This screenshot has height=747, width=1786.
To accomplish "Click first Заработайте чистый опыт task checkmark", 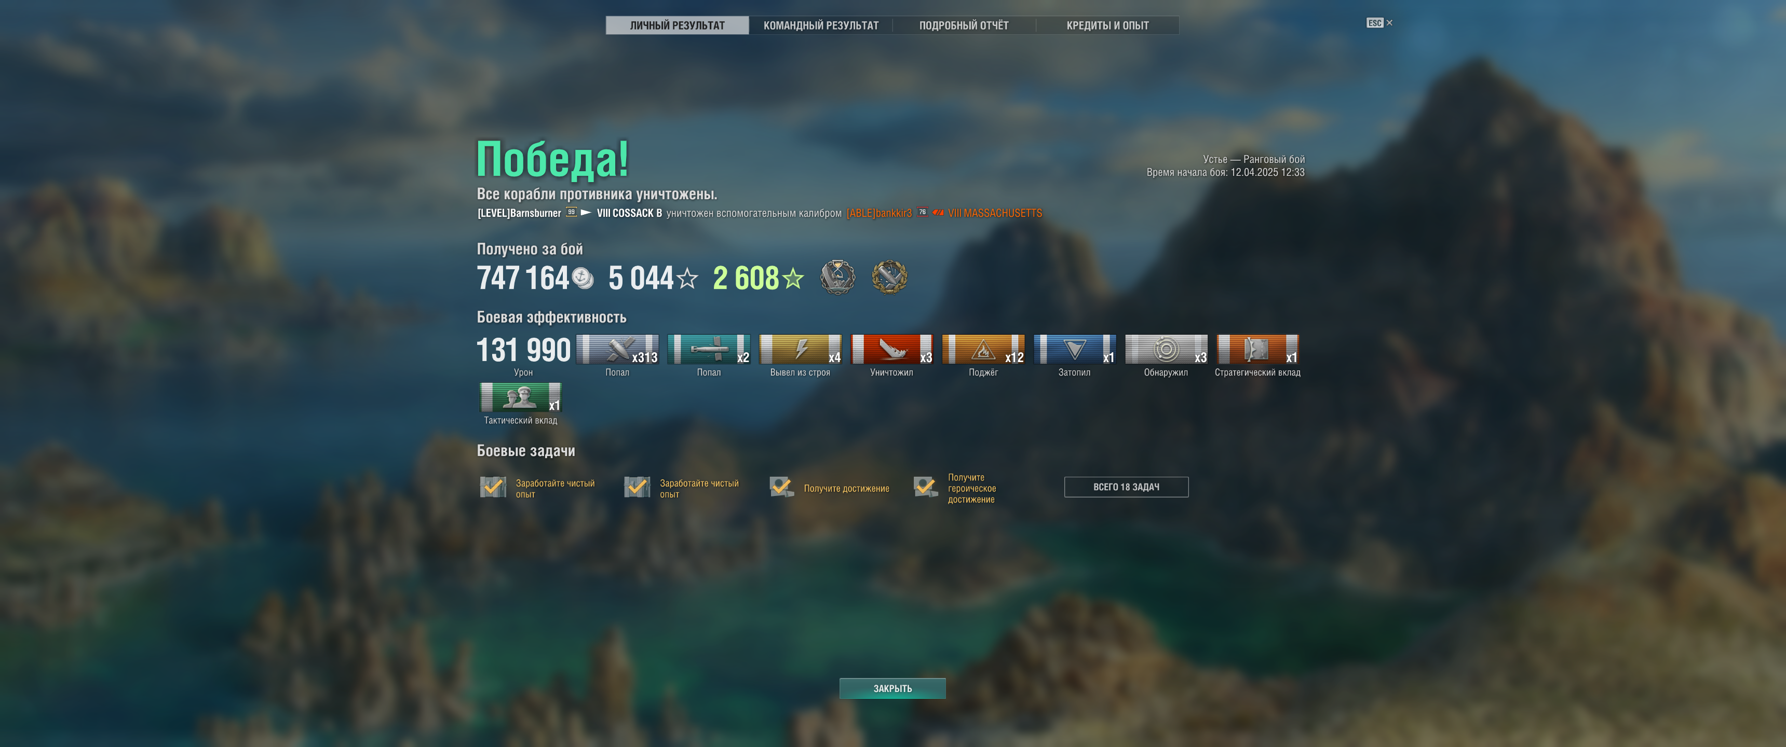I will pos(493,487).
